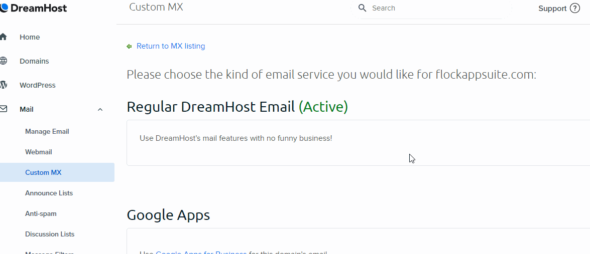Click the Domains globe icon
590x254 pixels.
click(x=3, y=61)
